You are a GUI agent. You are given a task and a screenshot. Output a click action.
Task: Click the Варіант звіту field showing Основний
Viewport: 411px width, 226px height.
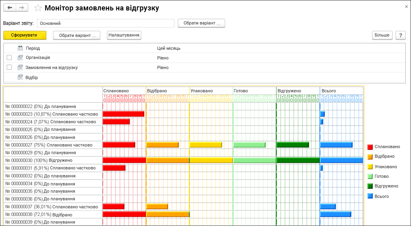pos(106,23)
